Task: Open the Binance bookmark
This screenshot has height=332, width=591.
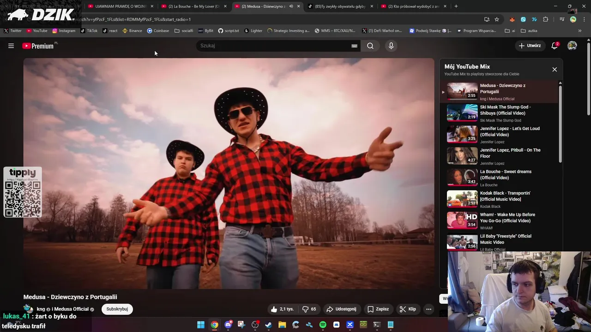Action: pos(132,31)
